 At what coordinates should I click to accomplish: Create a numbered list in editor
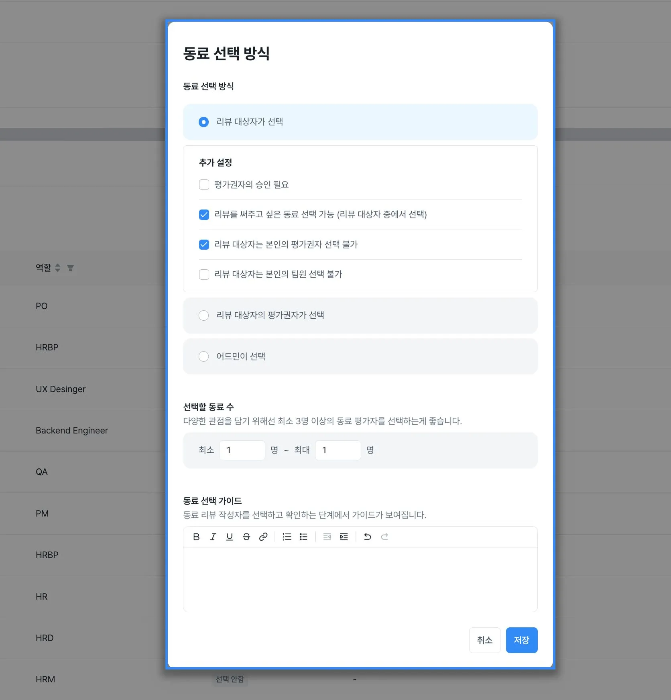287,537
